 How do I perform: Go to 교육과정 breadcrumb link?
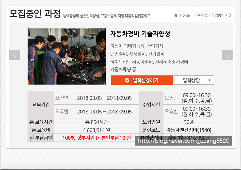(x=200, y=15)
